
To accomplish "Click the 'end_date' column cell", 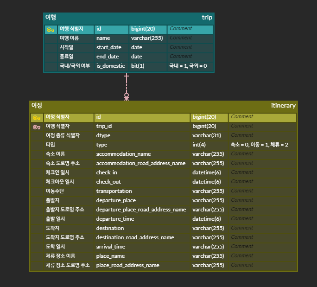I will (x=111, y=57).
